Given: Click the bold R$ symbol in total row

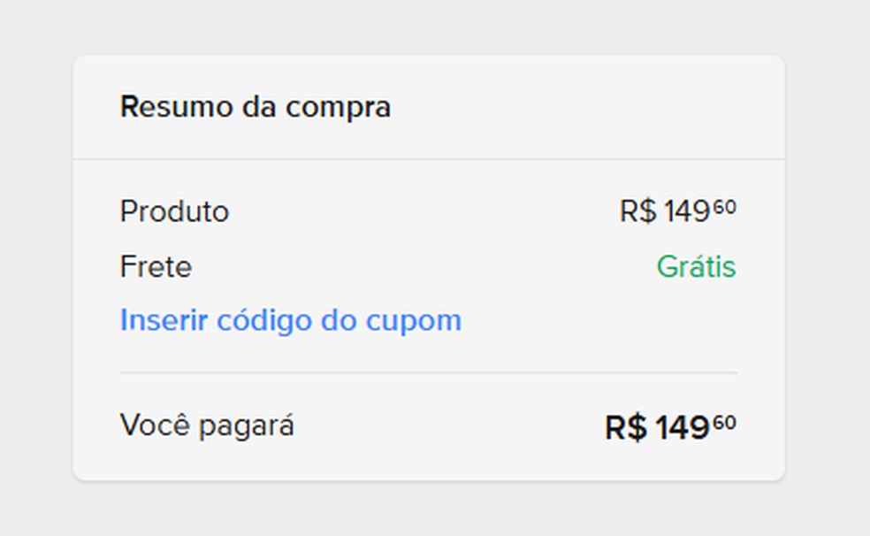Looking at the screenshot, I should click(x=626, y=428).
